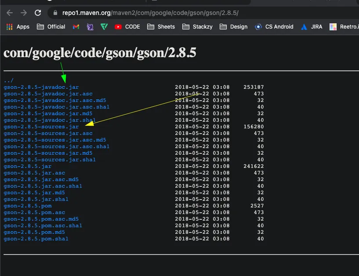Open gson-2.8.5-javadoc.jar.sha1 link
The width and height of the screenshot is (359, 276).
point(50,120)
